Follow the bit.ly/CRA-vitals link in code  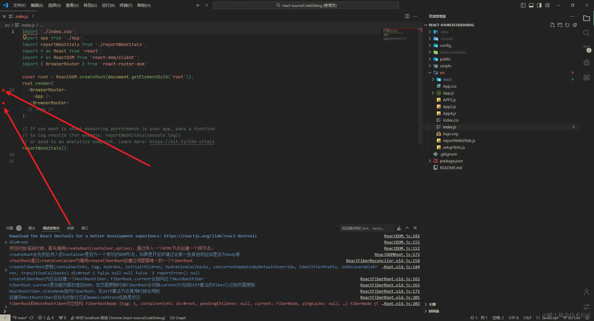pyautogui.click(x=182, y=142)
